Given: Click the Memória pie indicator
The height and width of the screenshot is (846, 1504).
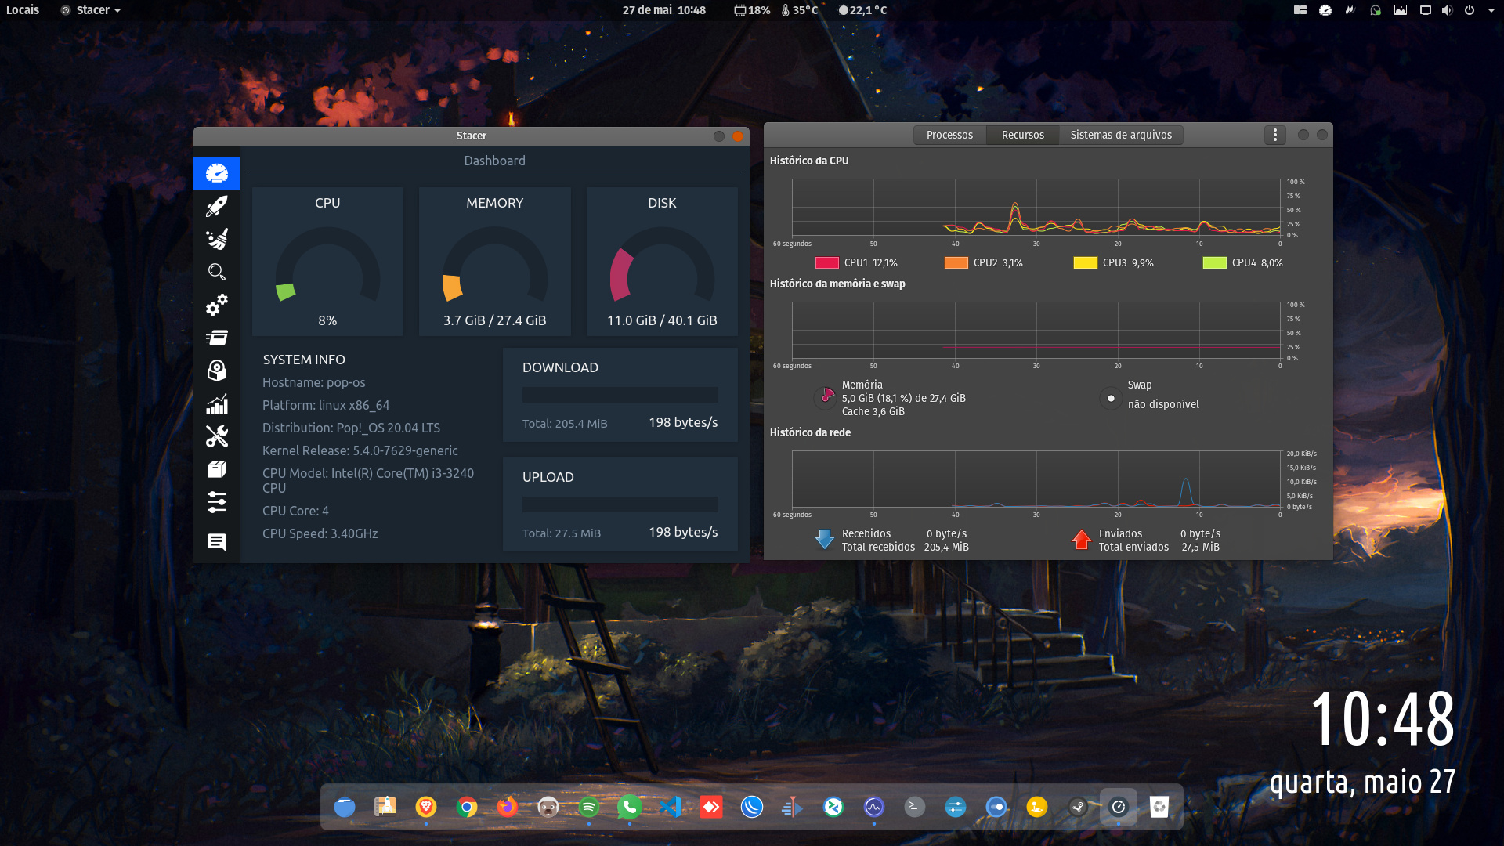Looking at the screenshot, I should point(826,398).
